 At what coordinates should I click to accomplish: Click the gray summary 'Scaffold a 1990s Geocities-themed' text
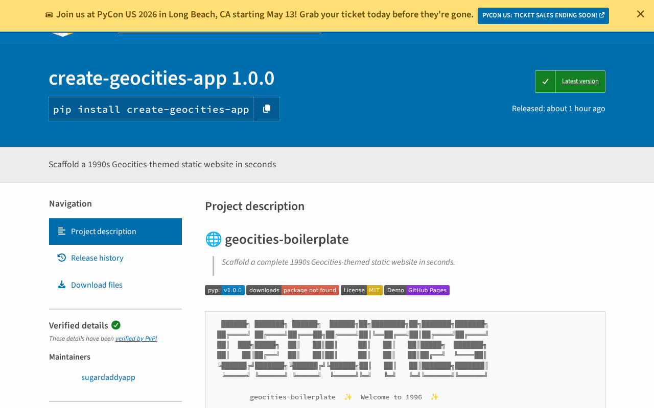point(162,164)
